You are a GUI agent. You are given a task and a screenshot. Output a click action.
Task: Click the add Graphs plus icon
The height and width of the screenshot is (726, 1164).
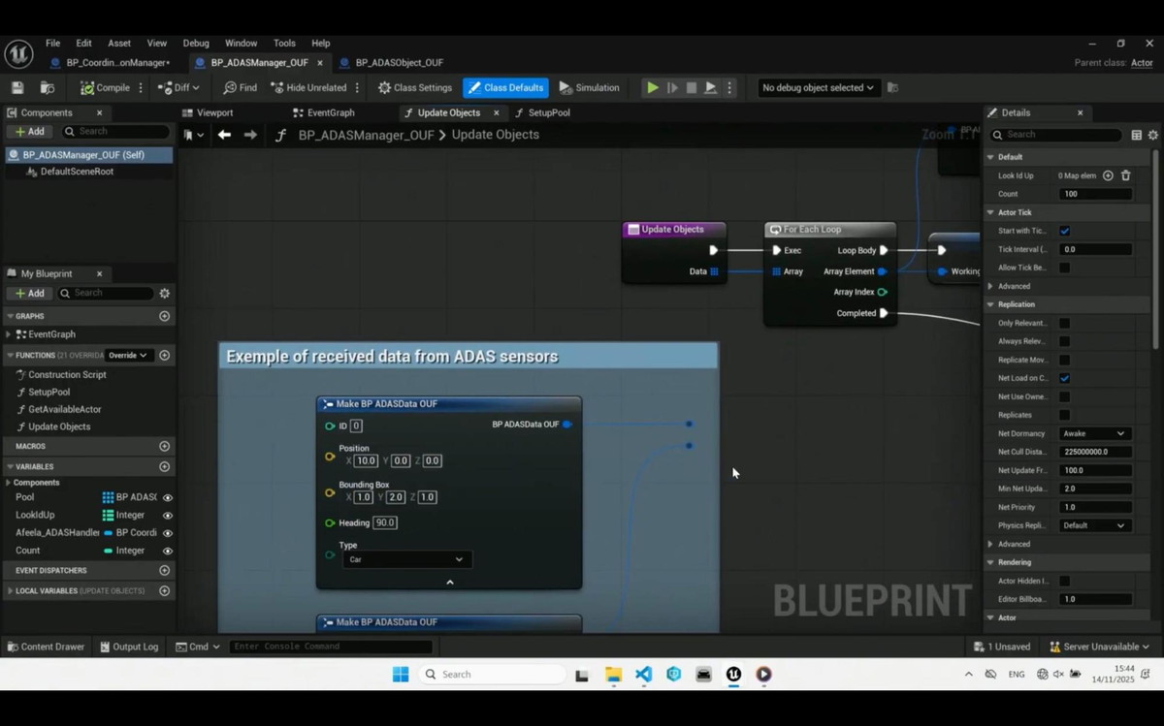pyautogui.click(x=164, y=316)
